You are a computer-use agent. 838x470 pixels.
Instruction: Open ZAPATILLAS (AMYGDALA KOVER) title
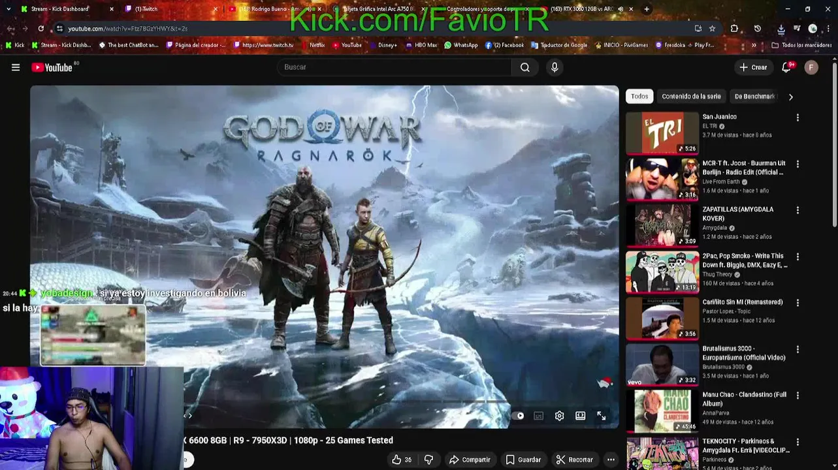tap(738, 214)
